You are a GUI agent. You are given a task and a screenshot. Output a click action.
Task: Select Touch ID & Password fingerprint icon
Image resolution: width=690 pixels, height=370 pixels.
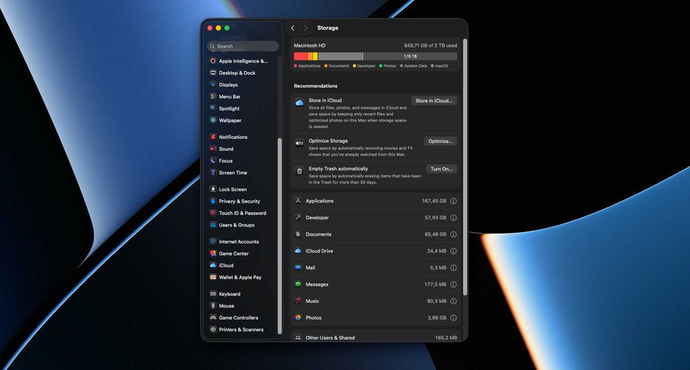[213, 213]
